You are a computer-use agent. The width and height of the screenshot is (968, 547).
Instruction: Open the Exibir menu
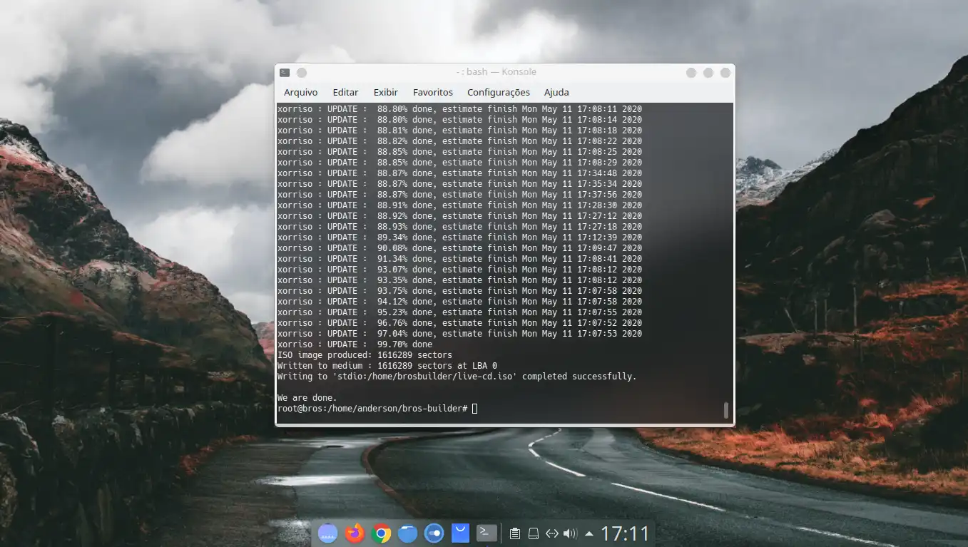[x=386, y=92]
